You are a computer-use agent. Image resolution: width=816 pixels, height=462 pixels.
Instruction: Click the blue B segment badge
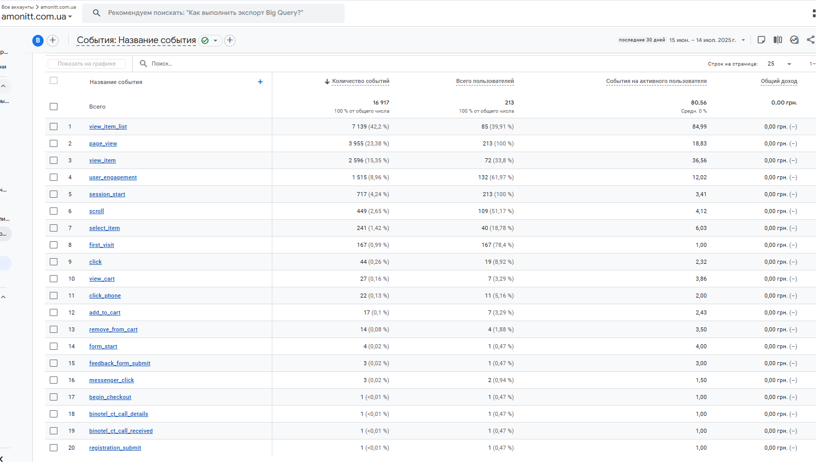point(38,40)
